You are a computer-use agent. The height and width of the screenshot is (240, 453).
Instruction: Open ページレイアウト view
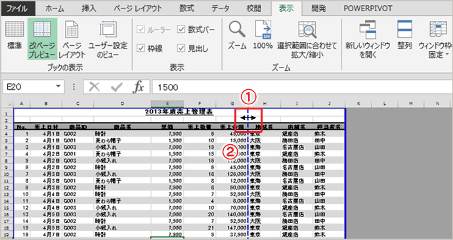(x=72, y=39)
